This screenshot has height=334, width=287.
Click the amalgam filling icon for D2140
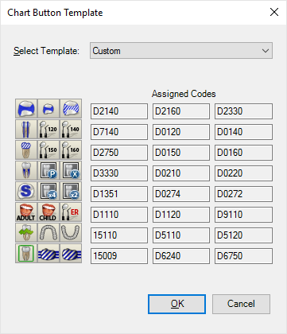[26, 109]
